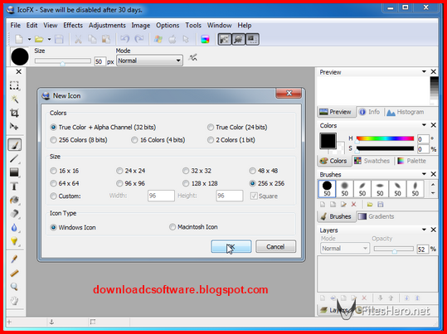Open the Layers panel menu arrow

(x=424, y=230)
